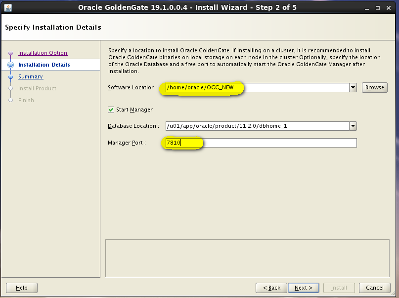Screen dimensions: 399x298
Task: Jump to the Summary wizard step
Action: click(31, 76)
